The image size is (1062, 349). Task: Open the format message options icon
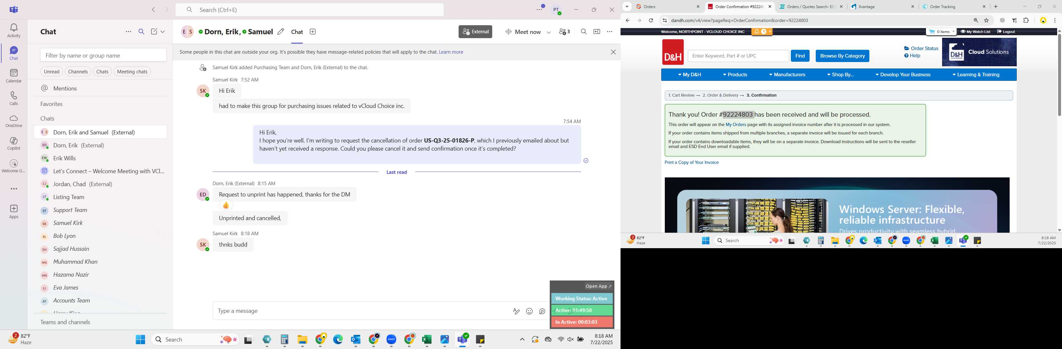pyautogui.click(x=516, y=312)
